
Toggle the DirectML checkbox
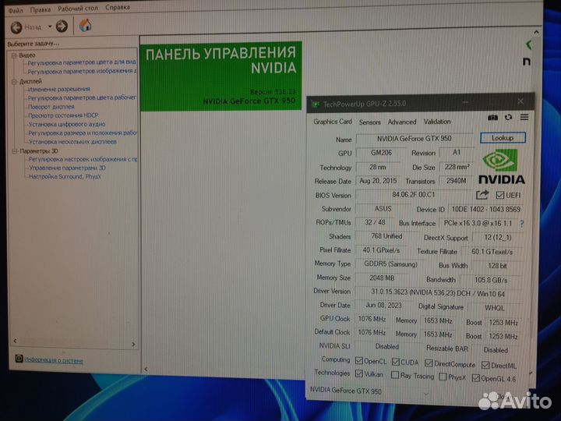[x=485, y=365]
